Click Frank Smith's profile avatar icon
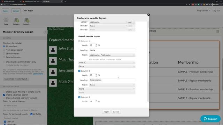Screen dimensions: 223x125 (x=53, y=83)
